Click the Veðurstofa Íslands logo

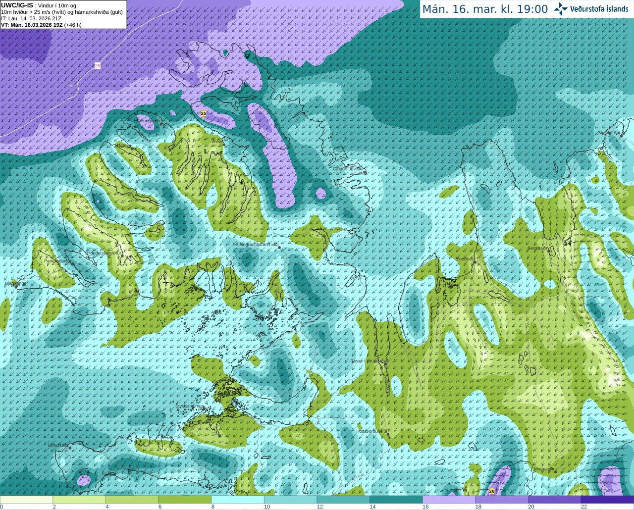pyautogui.click(x=591, y=9)
